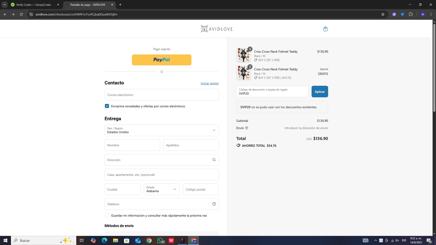Screen dimensions: 436x245
Task: Click the thumbnail of the free 2-quantity teddy
Action: (244, 73)
